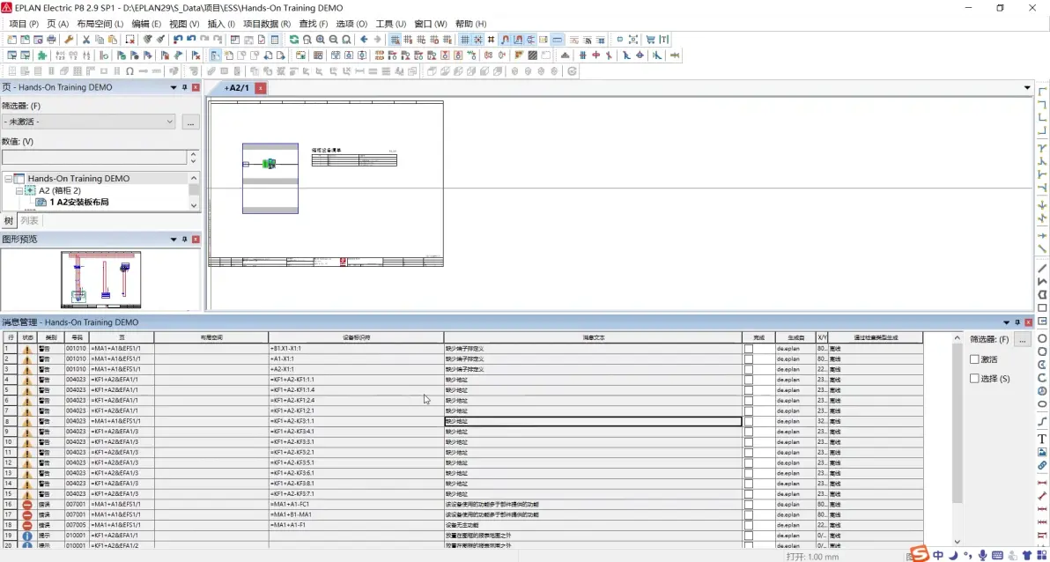Screen dimensions: 1050x562
Task: Open the 未激活 filter dropdown
Action: coord(170,122)
